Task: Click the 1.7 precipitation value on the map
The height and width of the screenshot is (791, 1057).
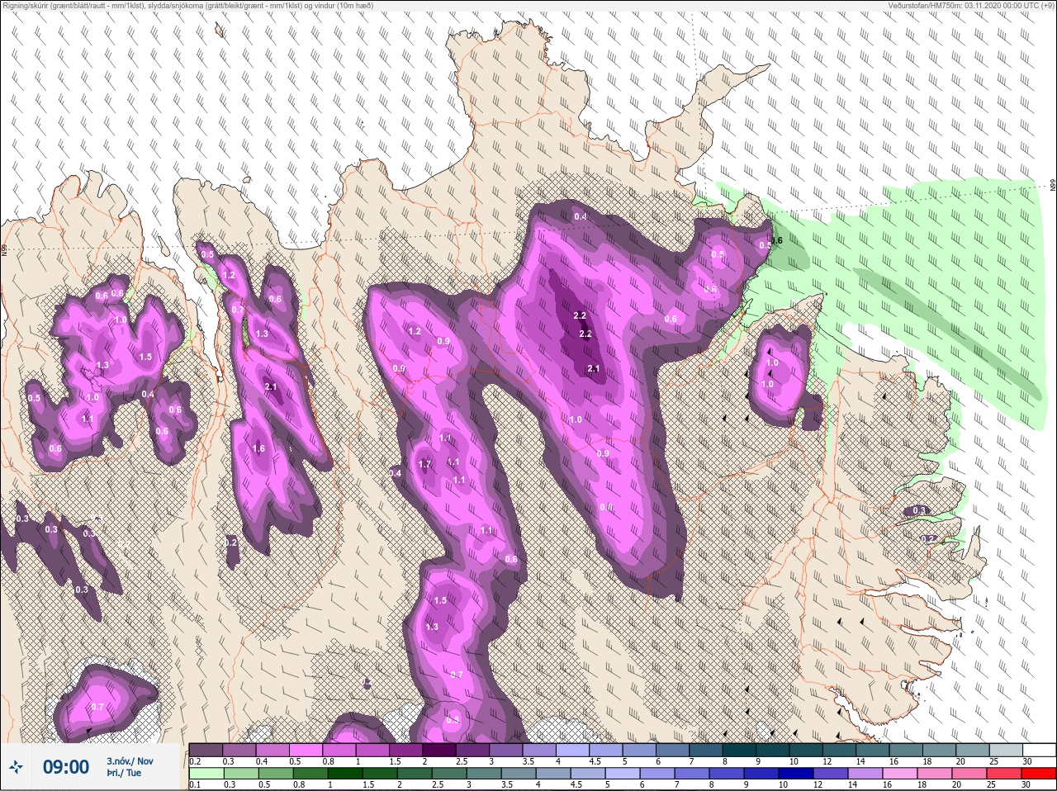Action: (x=425, y=465)
